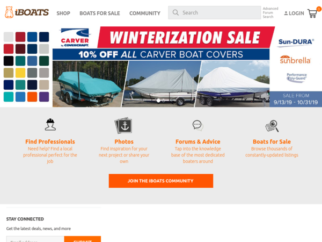Click the magnifier icon in search bar

pos(175,12)
